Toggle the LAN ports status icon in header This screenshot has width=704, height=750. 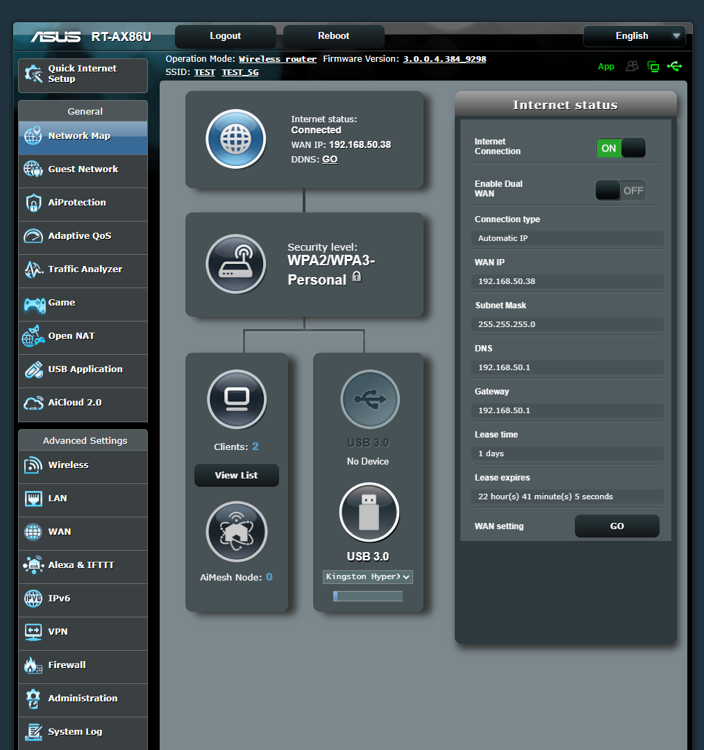(x=653, y=66)
